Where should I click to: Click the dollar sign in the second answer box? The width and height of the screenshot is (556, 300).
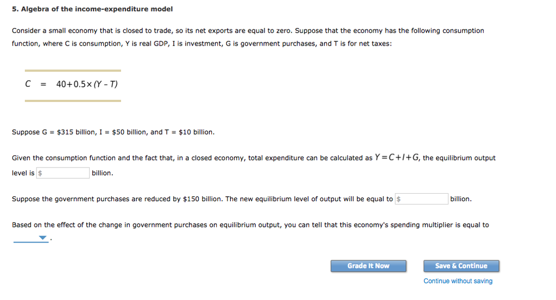click(399, 199)
